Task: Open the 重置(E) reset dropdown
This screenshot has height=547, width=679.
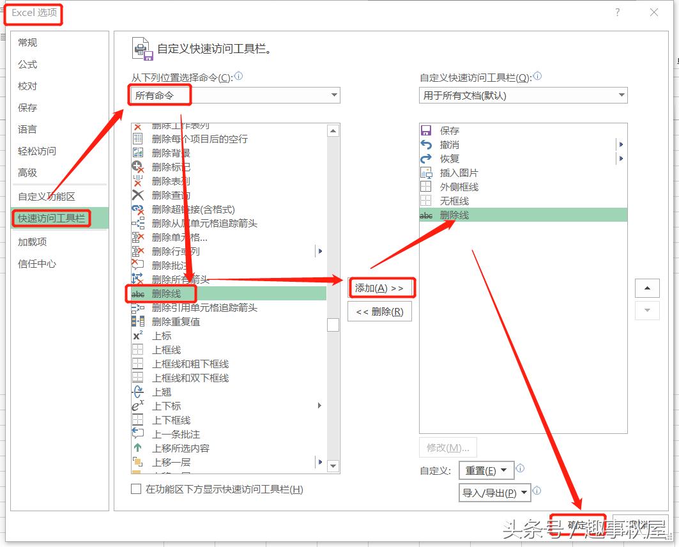Action: coord(487,470)
